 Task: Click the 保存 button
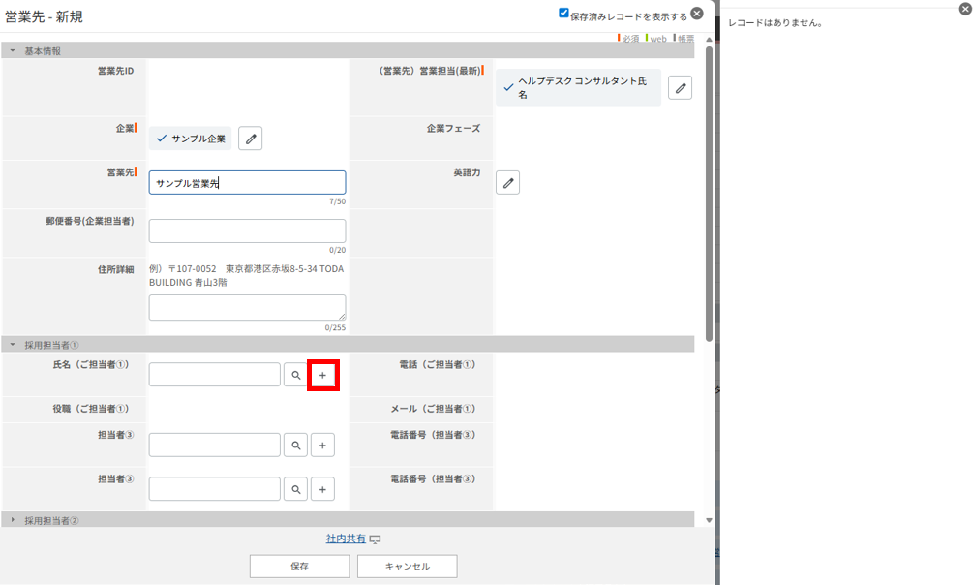tap(299, 566)
